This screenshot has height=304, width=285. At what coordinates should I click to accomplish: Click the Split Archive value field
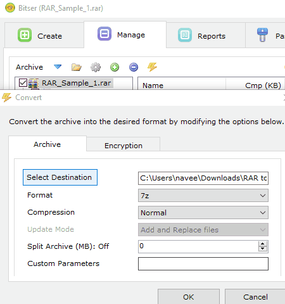(x=198, y=246)
